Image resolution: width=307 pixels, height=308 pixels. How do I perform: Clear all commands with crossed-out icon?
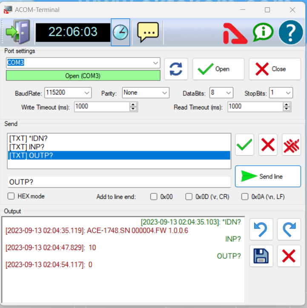pyautogui.click(x=291, y=145)
